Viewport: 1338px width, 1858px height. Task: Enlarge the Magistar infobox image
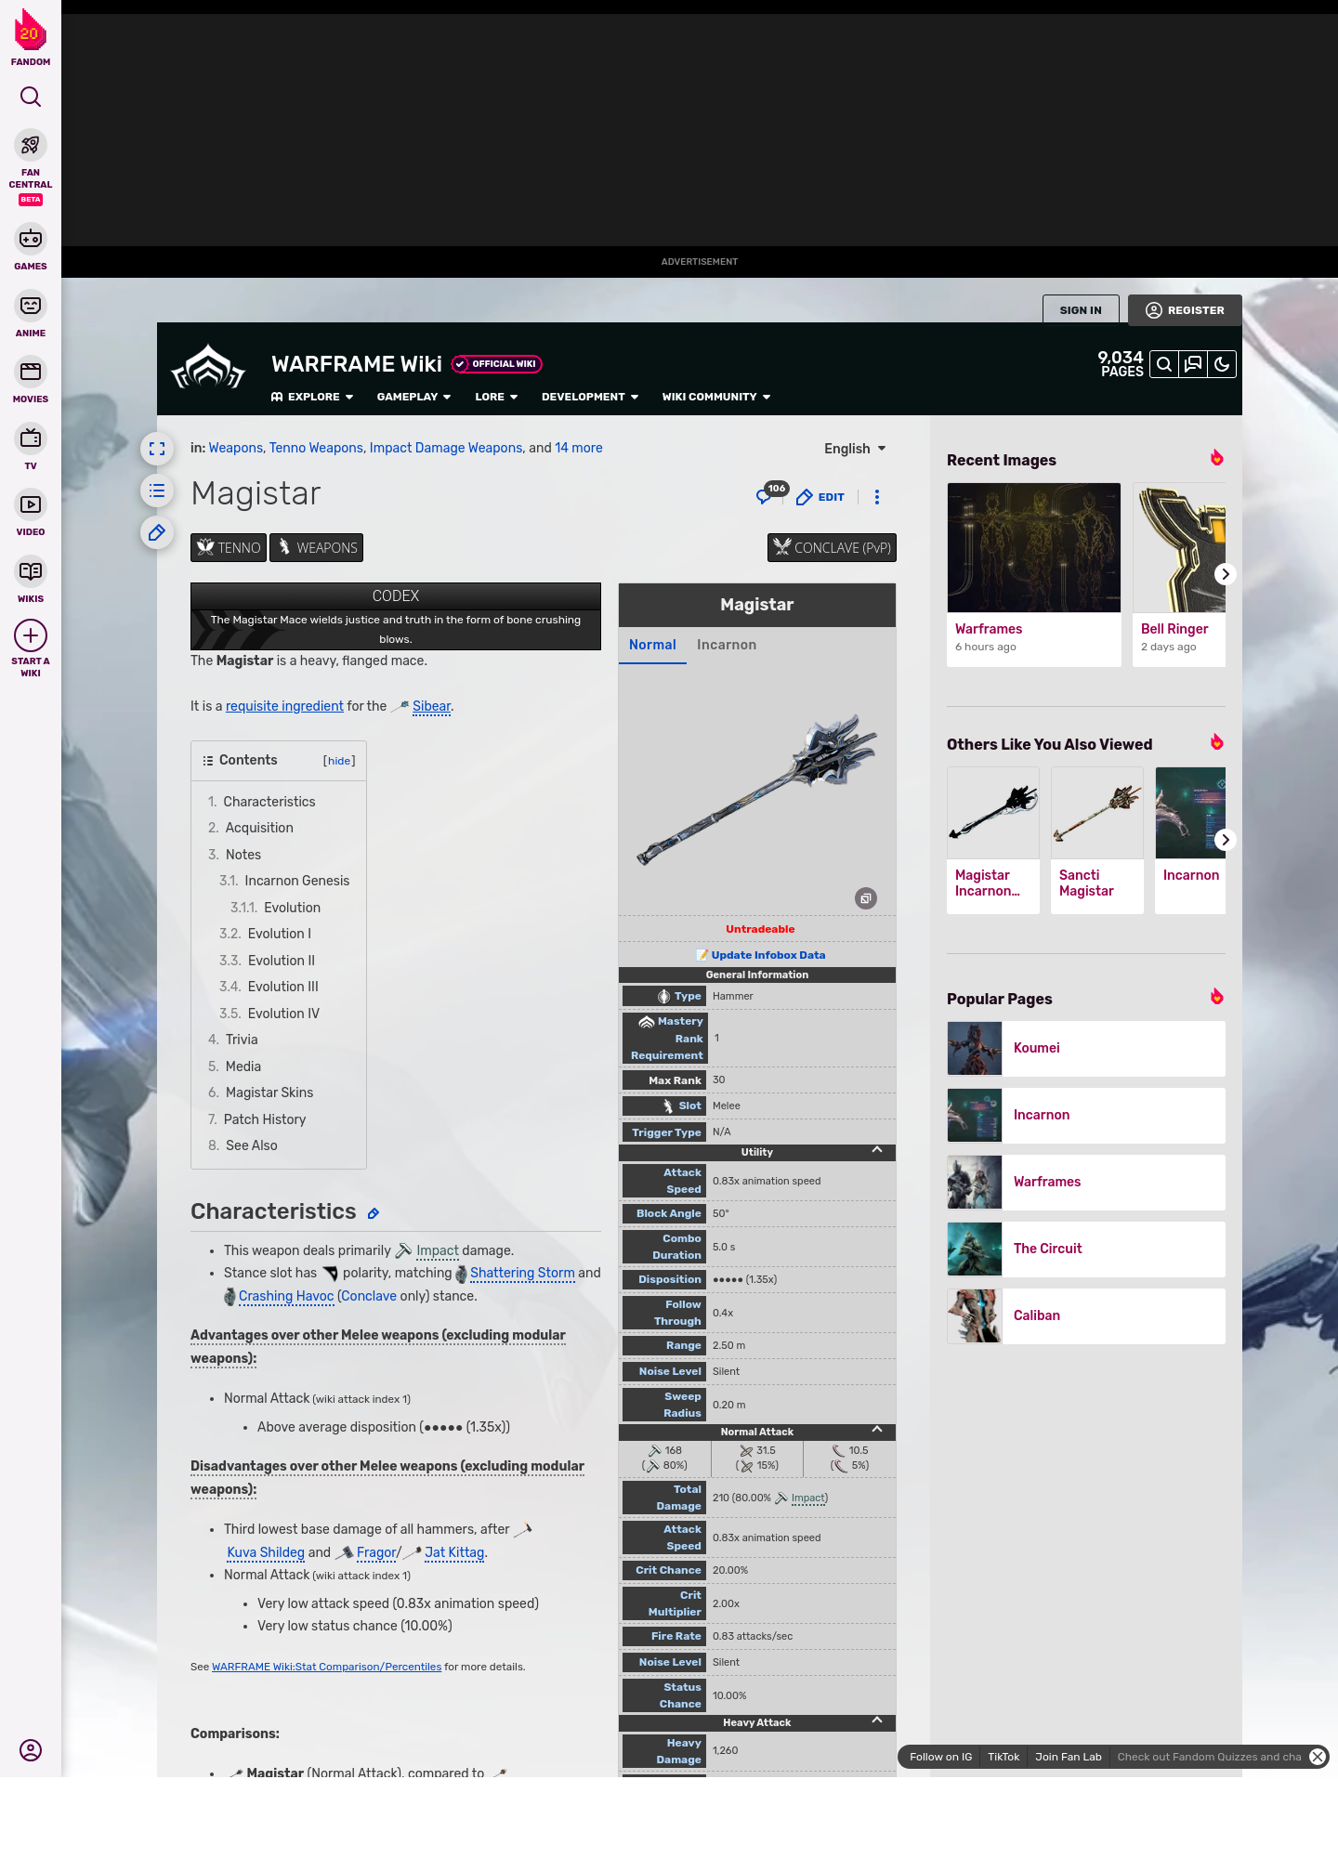click(866, 898)
